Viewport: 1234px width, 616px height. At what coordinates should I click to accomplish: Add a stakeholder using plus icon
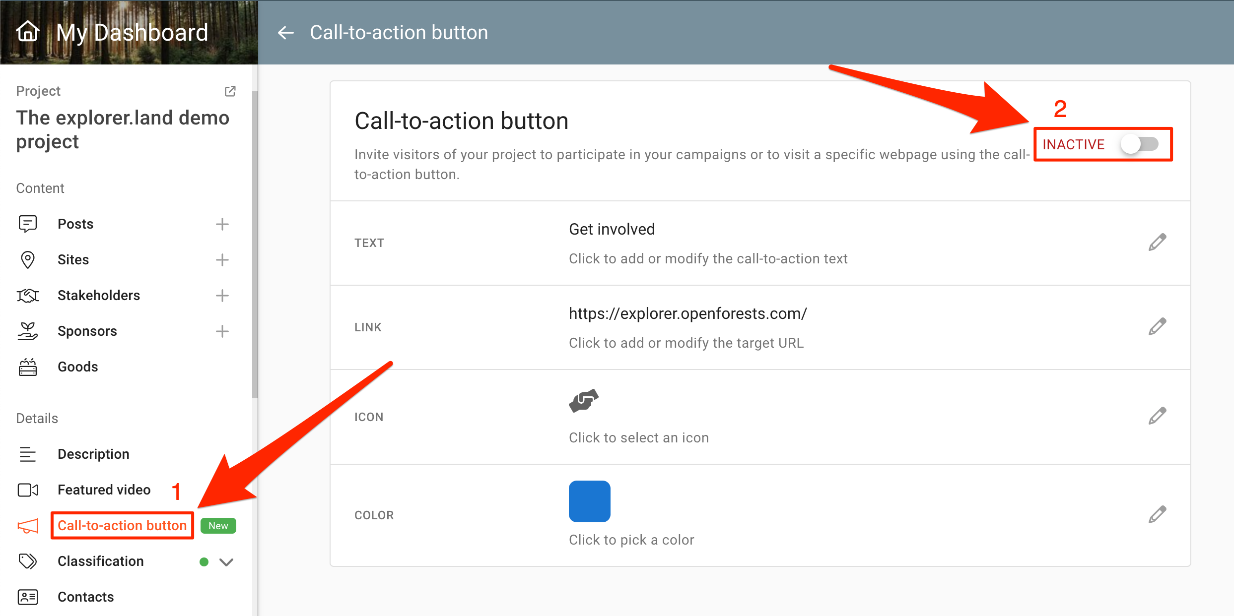click(222, 296)
